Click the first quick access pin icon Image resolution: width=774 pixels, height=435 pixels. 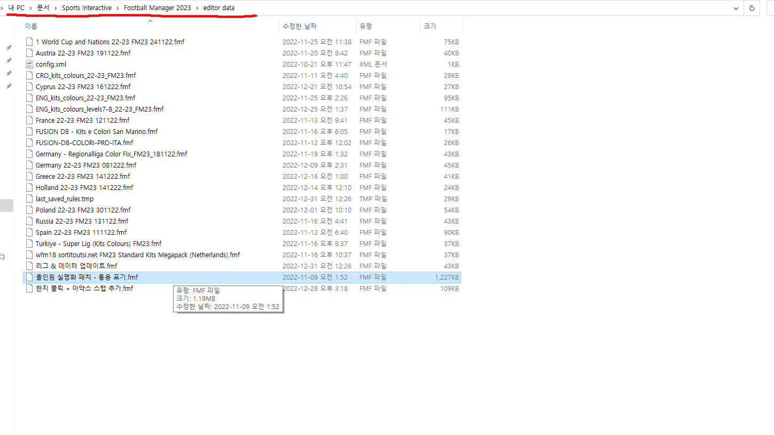[9, 48]
